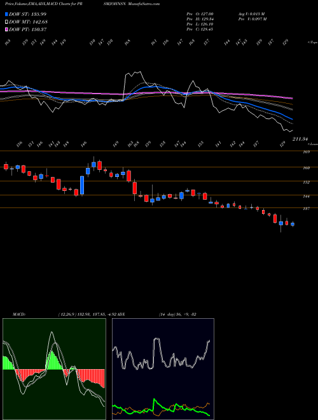Click the 'MACD:' panel heading

[x=18, y=314]
